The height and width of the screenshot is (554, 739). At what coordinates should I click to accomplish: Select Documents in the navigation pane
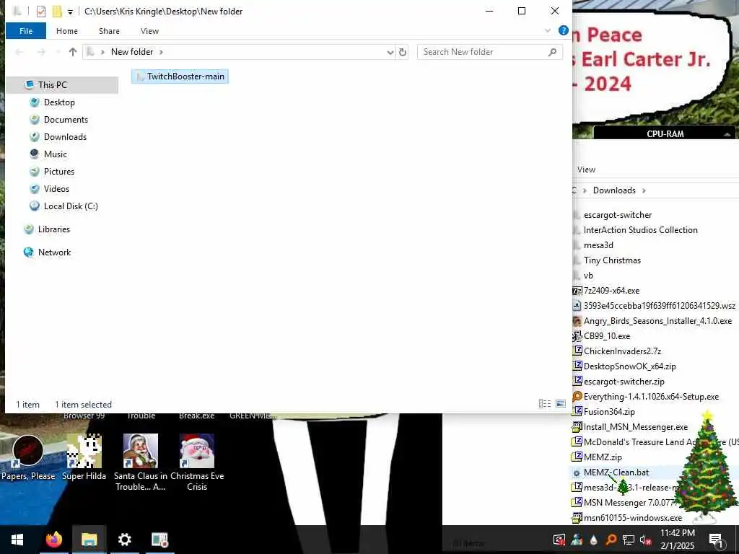[x=66, y=120]
